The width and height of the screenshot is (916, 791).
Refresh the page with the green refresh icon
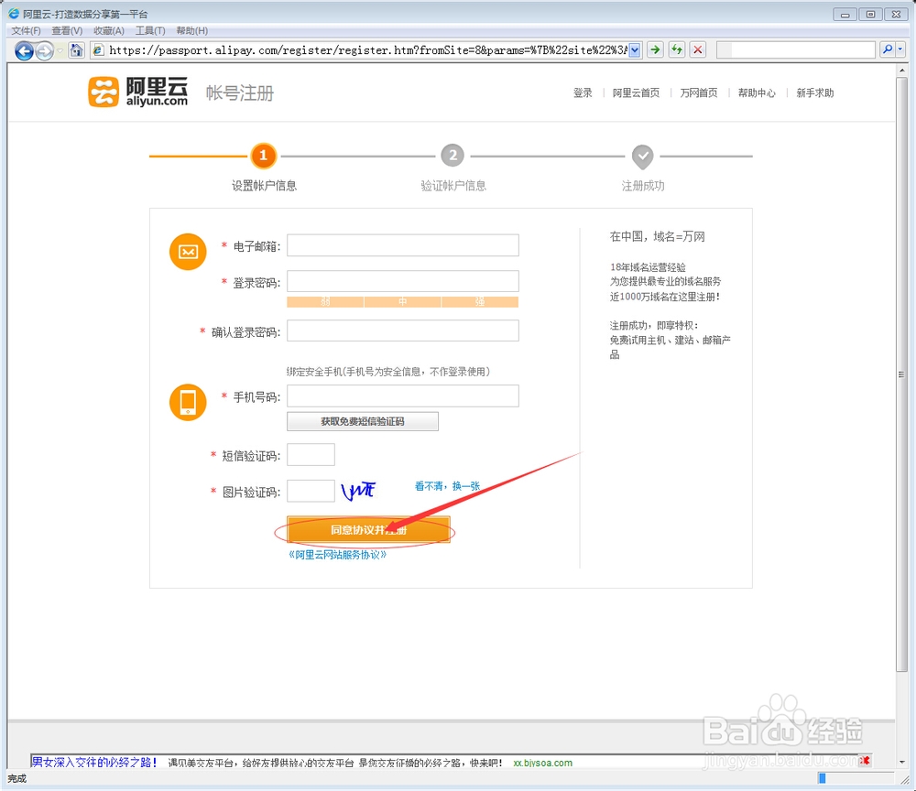pyautogui.click(x=676, y=49)
